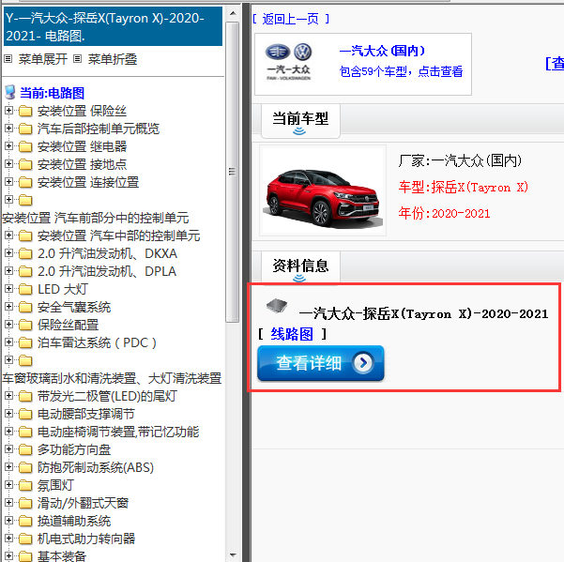Image resolution: width=564 pixels, height=562 pixels.
Task: Expand the 基本装备 tree node
Action: click(9, 555)
